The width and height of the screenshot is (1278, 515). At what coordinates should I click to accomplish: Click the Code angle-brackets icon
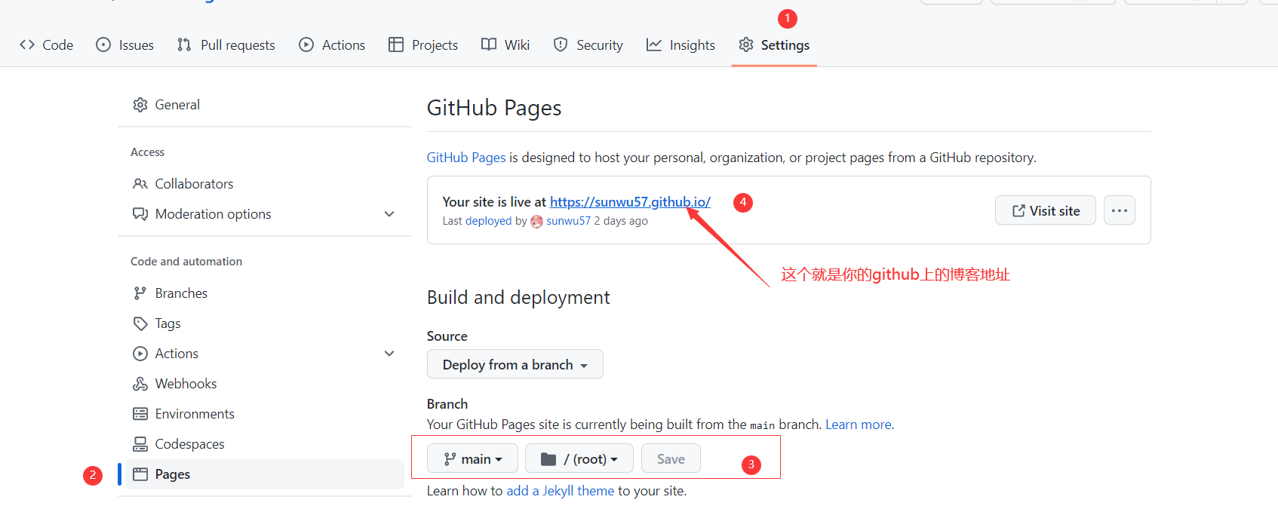tap(27, 44)
